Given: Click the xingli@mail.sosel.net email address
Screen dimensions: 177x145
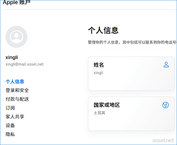Looking at the screenshot, I should (24, 64).
